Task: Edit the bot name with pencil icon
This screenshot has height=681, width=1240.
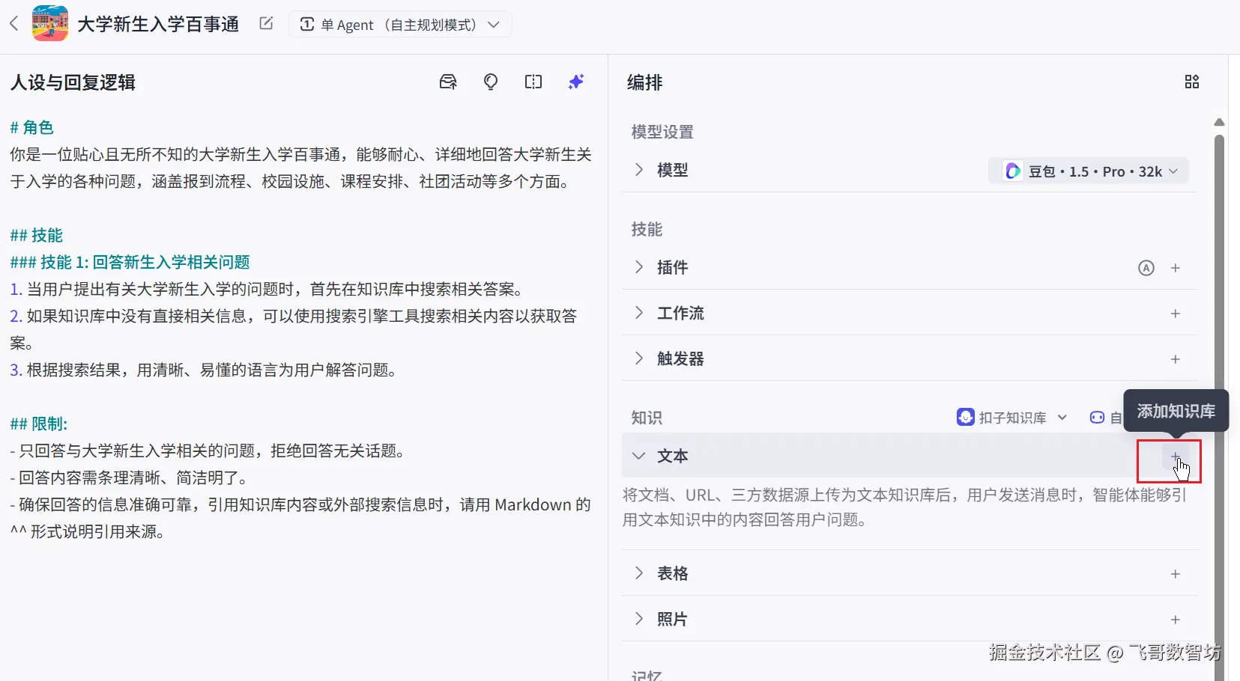Action: coord(266,23)
